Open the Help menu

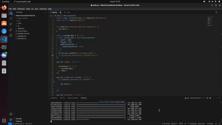50,9
